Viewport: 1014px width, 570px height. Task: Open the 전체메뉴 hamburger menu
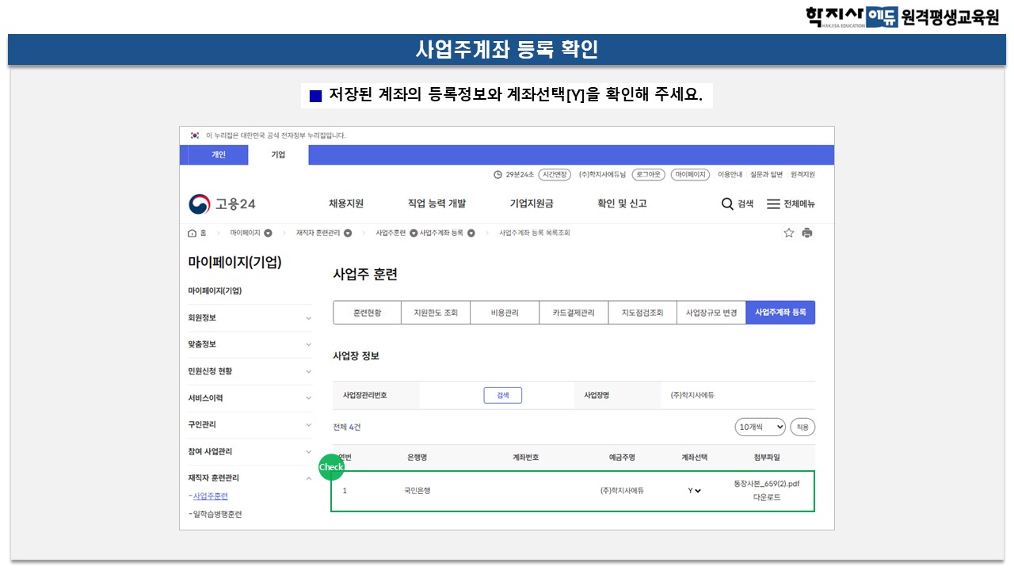773,204
